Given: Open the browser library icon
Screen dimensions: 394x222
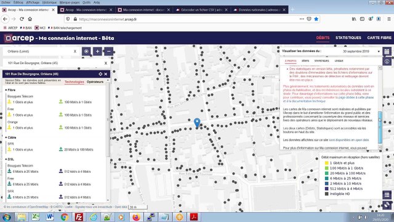Looking at the screenshot, I should [354, 19].
